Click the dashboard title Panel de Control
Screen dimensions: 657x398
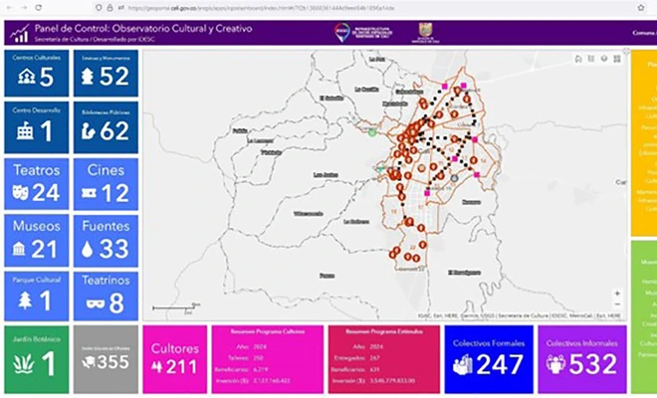[x=143, y=29]
